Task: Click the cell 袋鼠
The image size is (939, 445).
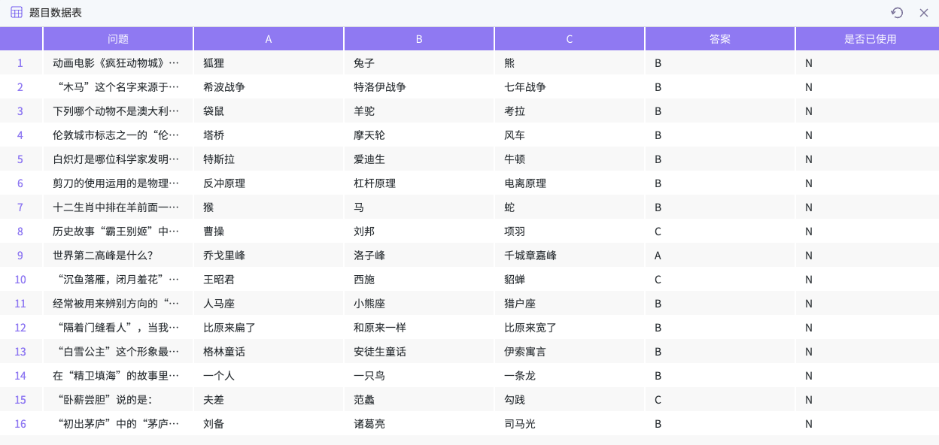Action: 269,111
